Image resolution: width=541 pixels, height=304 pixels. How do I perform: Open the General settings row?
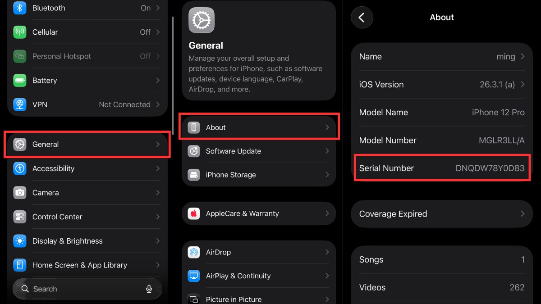(x=87, y=145)
